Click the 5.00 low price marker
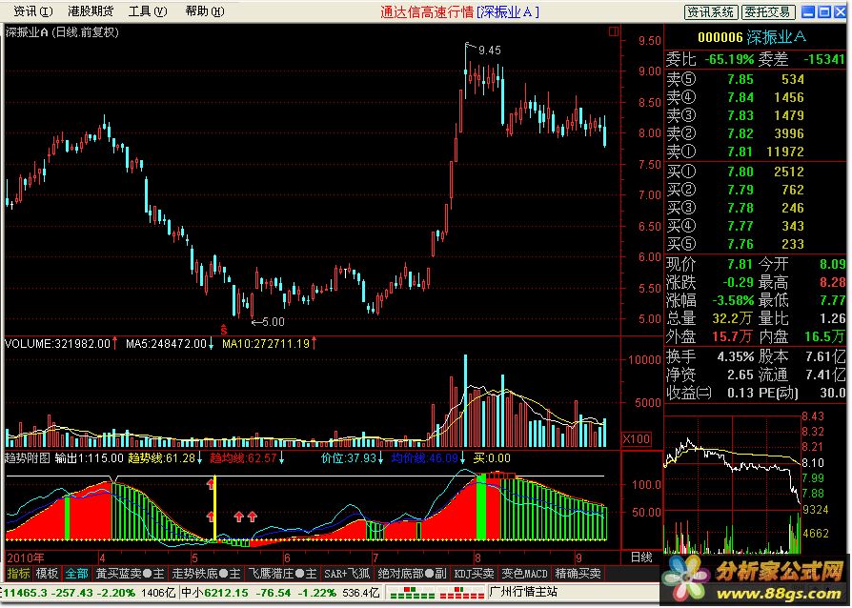This screenshot has height=608, width=852. click(274, 322)
